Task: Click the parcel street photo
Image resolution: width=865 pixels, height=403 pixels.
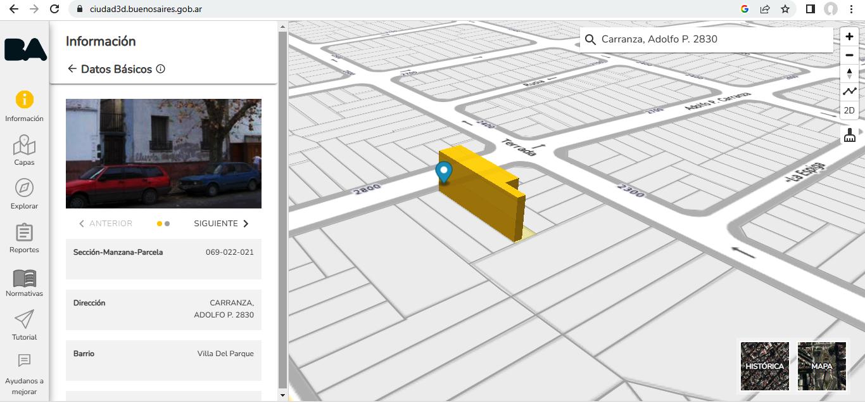Action: click(163, 153)
